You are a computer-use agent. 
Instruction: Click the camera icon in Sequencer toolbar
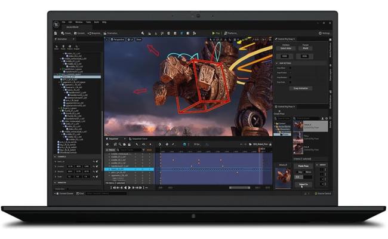[x=124, y=145]
